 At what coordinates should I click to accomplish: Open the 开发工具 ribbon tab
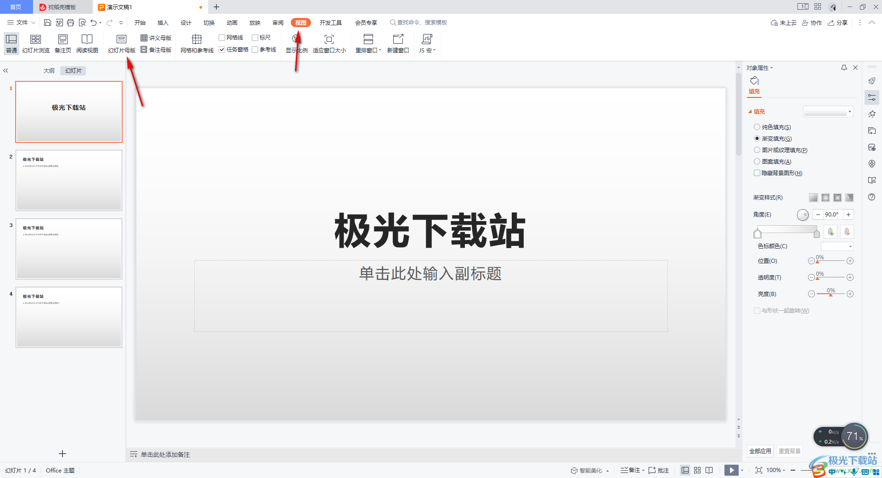[331, 23]
